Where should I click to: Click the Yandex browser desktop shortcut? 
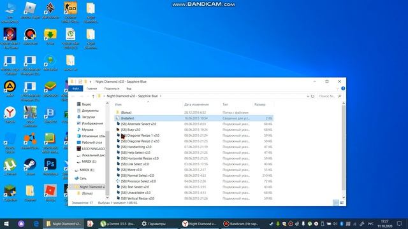(x=10, y=114)
